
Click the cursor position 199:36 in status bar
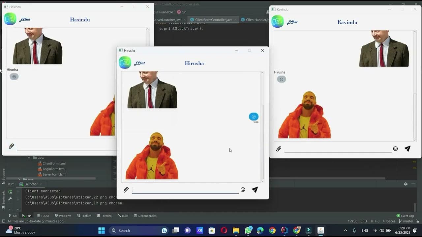pyautogui.click(x=352, y=221)
